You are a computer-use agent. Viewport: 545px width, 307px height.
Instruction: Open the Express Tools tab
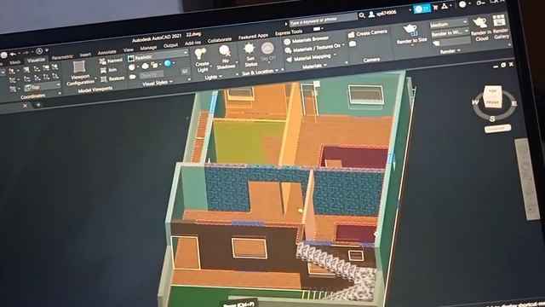tap(288, 32)
